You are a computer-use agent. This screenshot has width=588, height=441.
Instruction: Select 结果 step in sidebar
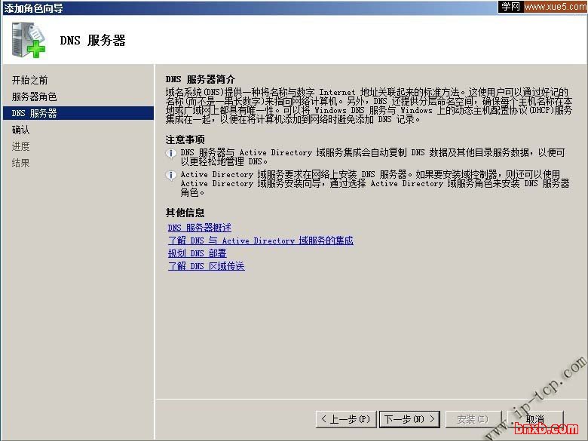click(20, 163)
